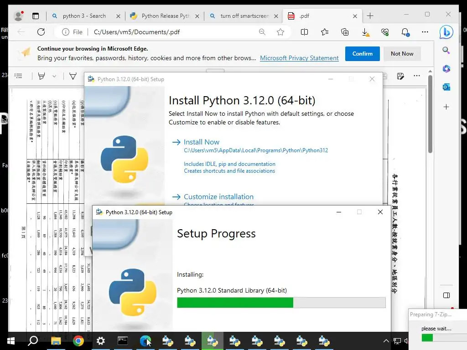This screenshot has height=350, width=467.
Task: Toggle split screen view in Edge
Action: pos(304,32)
